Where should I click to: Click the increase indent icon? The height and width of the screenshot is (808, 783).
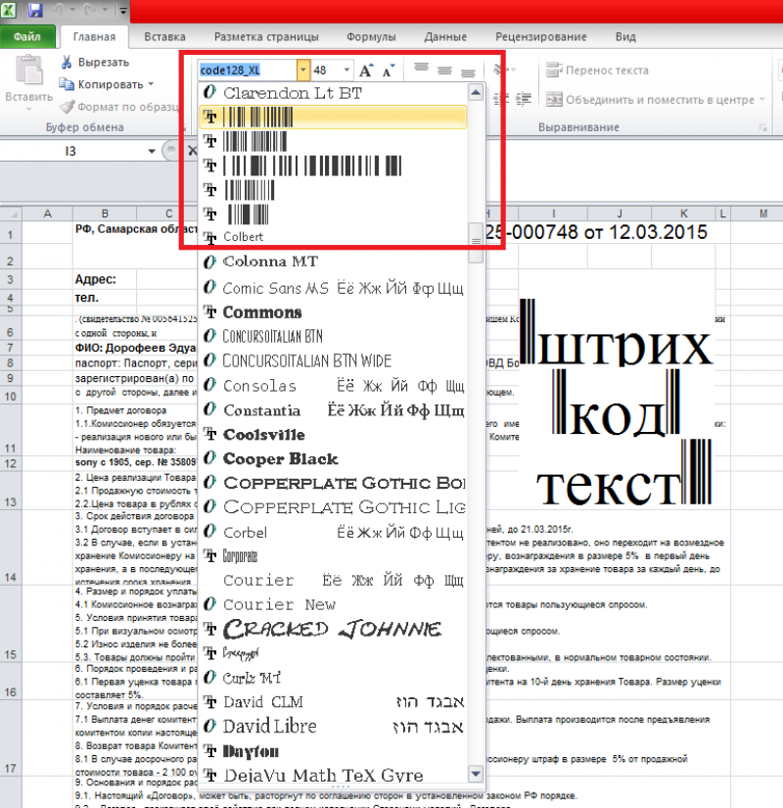pos(524,99)
